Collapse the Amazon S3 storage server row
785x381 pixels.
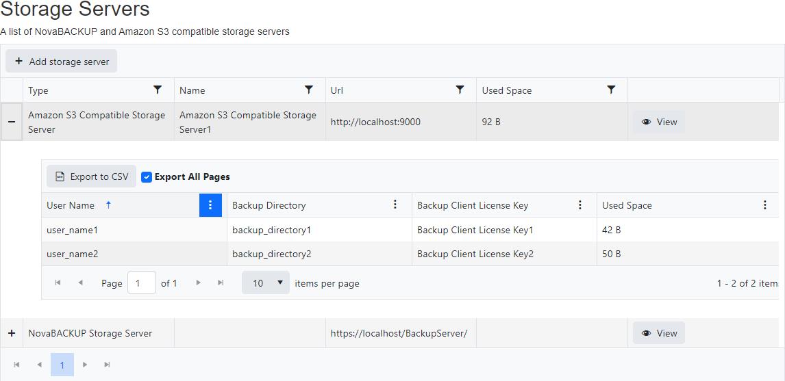tap(12, 122)
